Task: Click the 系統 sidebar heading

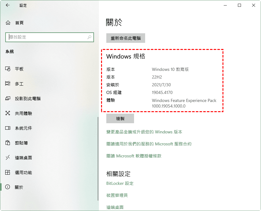Action: 10,51
